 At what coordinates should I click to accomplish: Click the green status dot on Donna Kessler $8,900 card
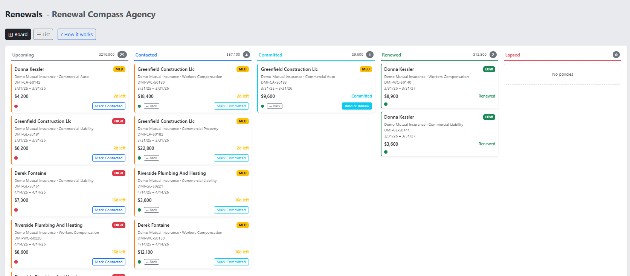pos(386,104)
